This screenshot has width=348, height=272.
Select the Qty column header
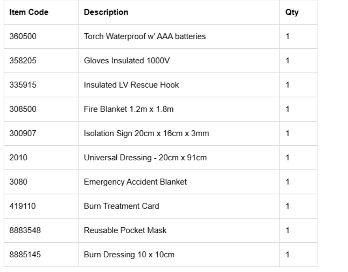(x=292, y=12)
